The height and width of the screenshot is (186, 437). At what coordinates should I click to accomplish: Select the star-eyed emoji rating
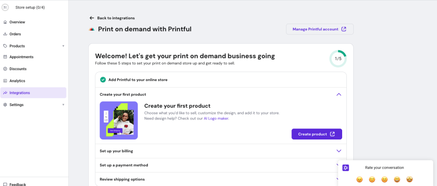coord(410,179)
